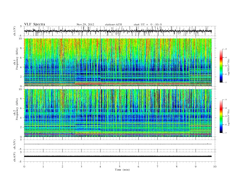This screenshot has width=242, height=187.
Task: Select the ch.1 spectrogram color scale bar
Action: coord(221,66)
